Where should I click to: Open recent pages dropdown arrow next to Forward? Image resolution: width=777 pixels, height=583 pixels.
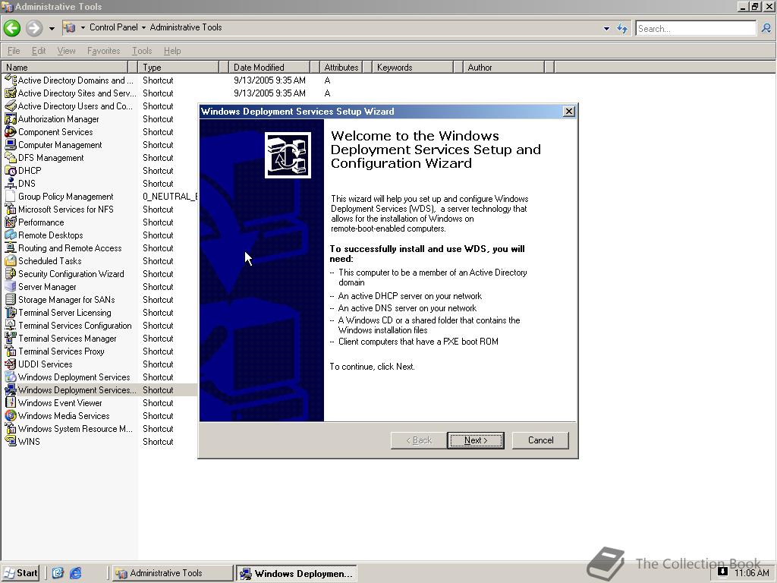tap(52, 28)
